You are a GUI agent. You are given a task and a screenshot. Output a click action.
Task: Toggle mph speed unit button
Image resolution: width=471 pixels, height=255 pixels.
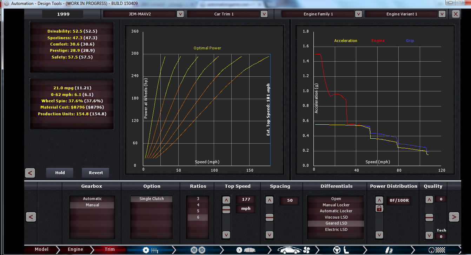pos(246,208)
